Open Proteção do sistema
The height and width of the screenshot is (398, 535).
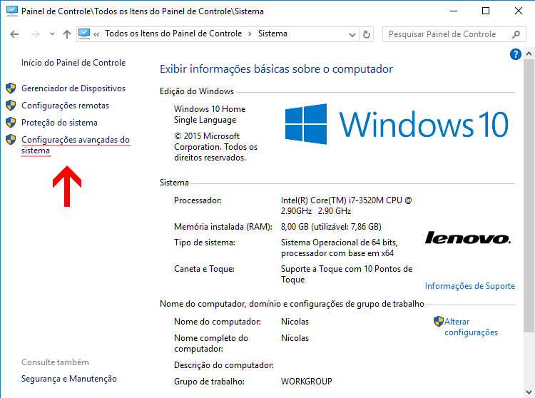59,123
